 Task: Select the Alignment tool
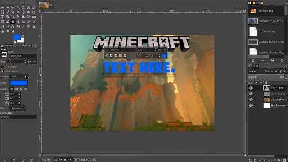click(28, 12)
